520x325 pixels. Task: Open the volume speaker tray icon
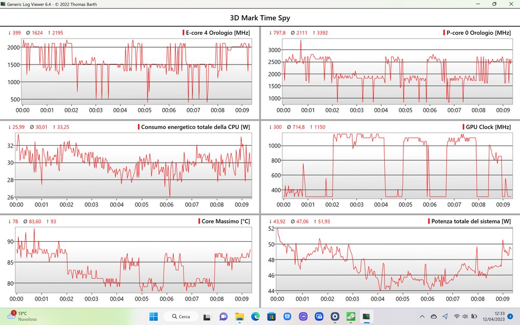pyautogui.click(x=465, y=316)
